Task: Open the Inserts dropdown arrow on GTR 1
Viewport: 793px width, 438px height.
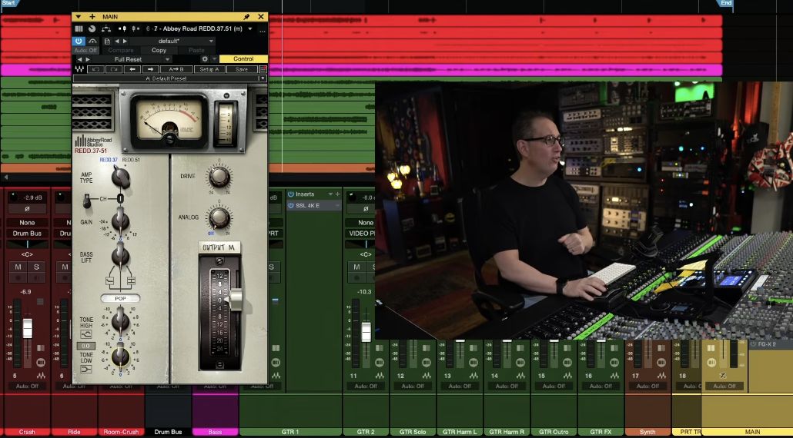Action: click(x=331, y=194)
